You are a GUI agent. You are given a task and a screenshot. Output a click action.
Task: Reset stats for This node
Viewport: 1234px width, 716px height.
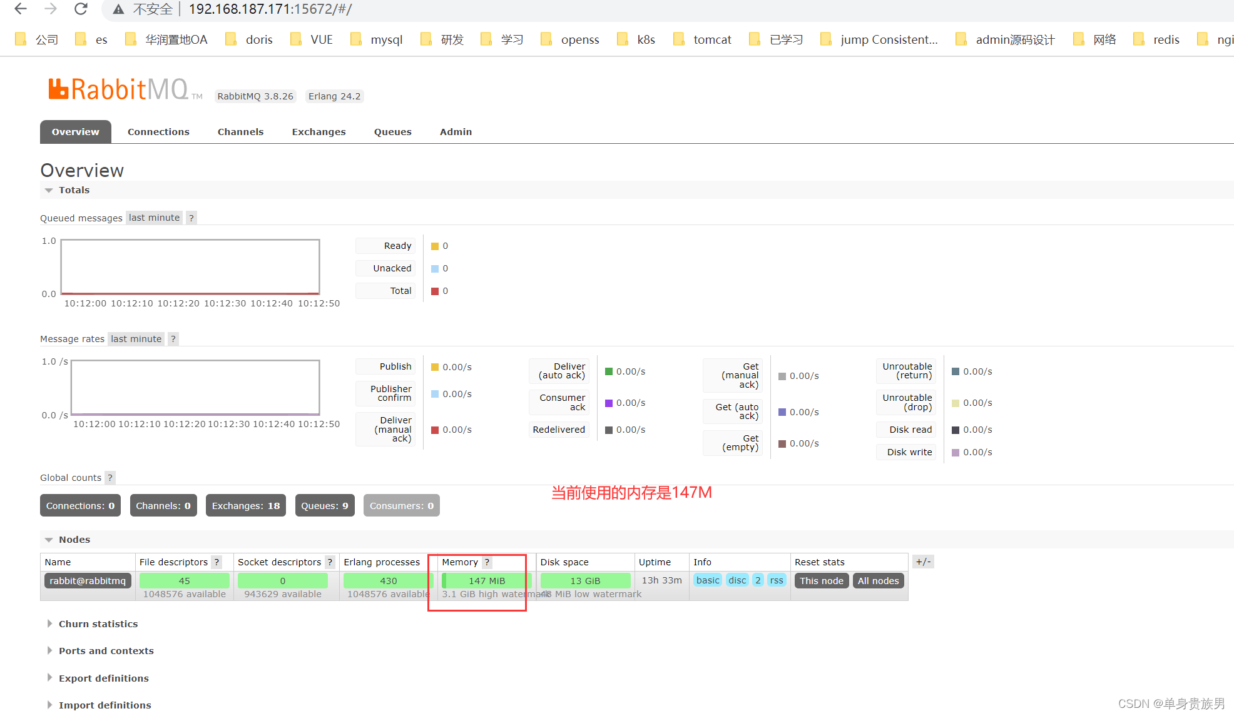(822, 581)
